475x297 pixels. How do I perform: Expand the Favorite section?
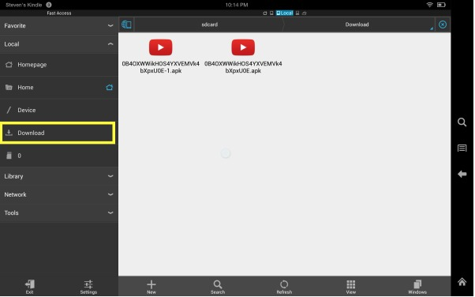point(59,26)
